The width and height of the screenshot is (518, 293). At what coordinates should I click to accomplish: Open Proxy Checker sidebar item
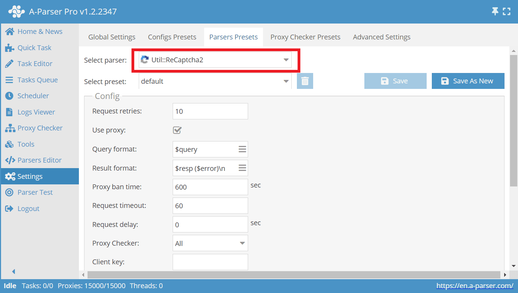click(x=40, y=128)
